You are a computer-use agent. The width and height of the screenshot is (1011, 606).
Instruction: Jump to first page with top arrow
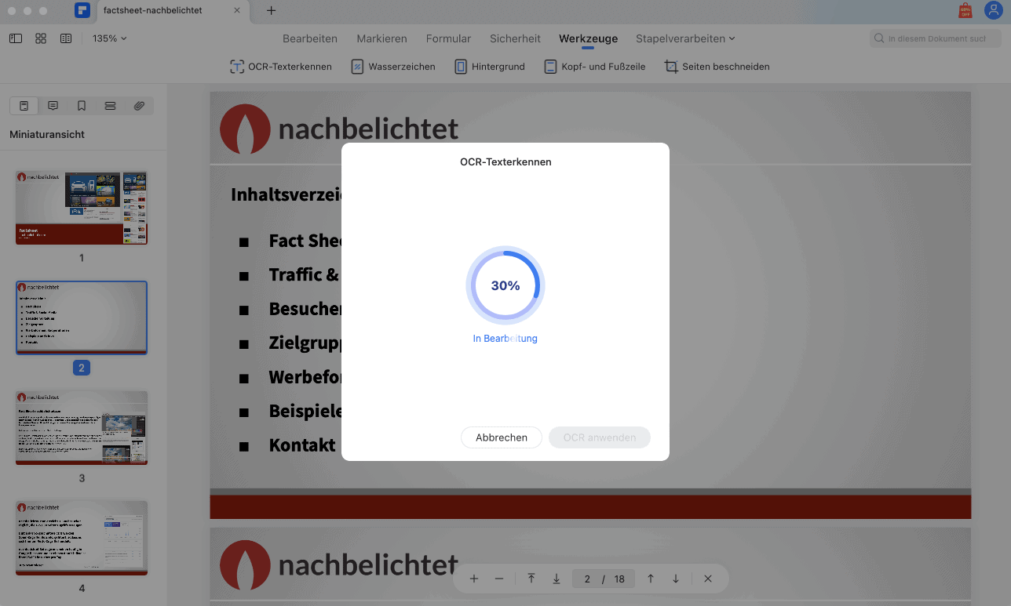pos(531,579)
